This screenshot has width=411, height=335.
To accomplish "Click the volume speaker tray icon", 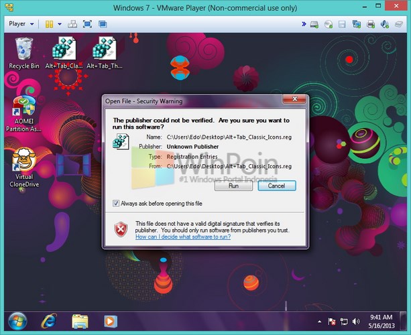I will click(x=356, y=322).
